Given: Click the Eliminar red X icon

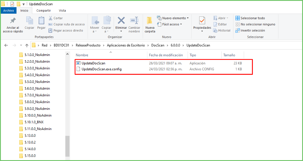Looking at the screenshot, I should [x=121, y=21].
